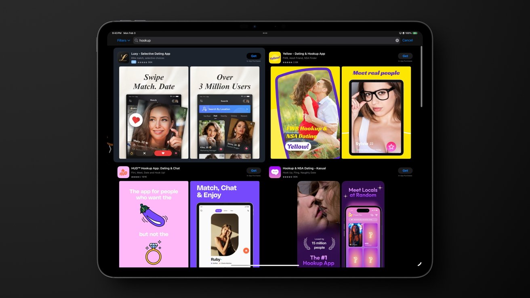Open Yellow "FWB Hookup & NSA Dating" screenshot

pyautogui.click(x=305, y=113)
